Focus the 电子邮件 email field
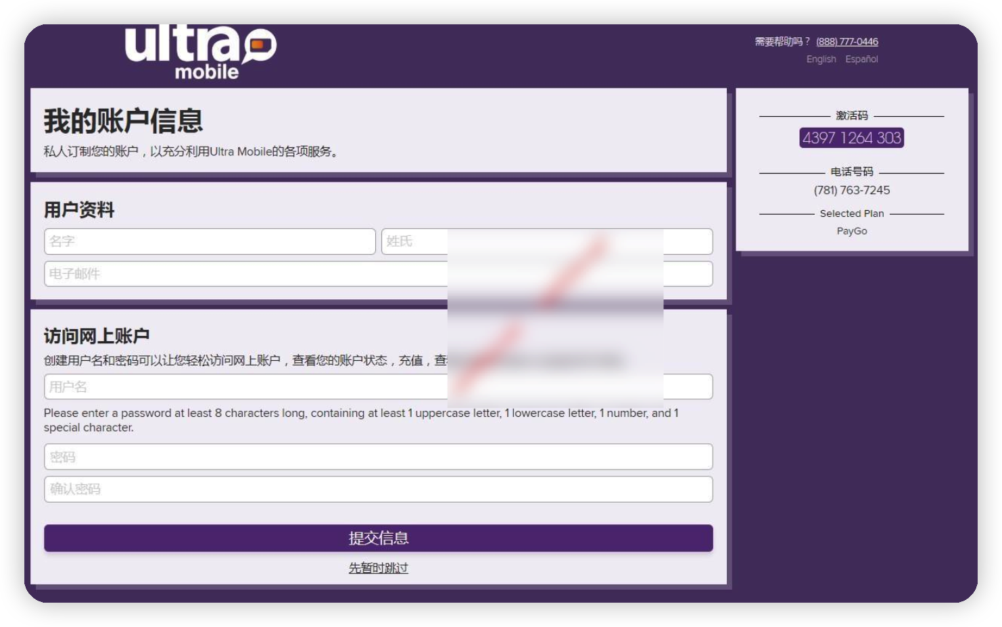The width and height of the screenshot is (1002, 627). pyautogui.click(x=379, y=274)
